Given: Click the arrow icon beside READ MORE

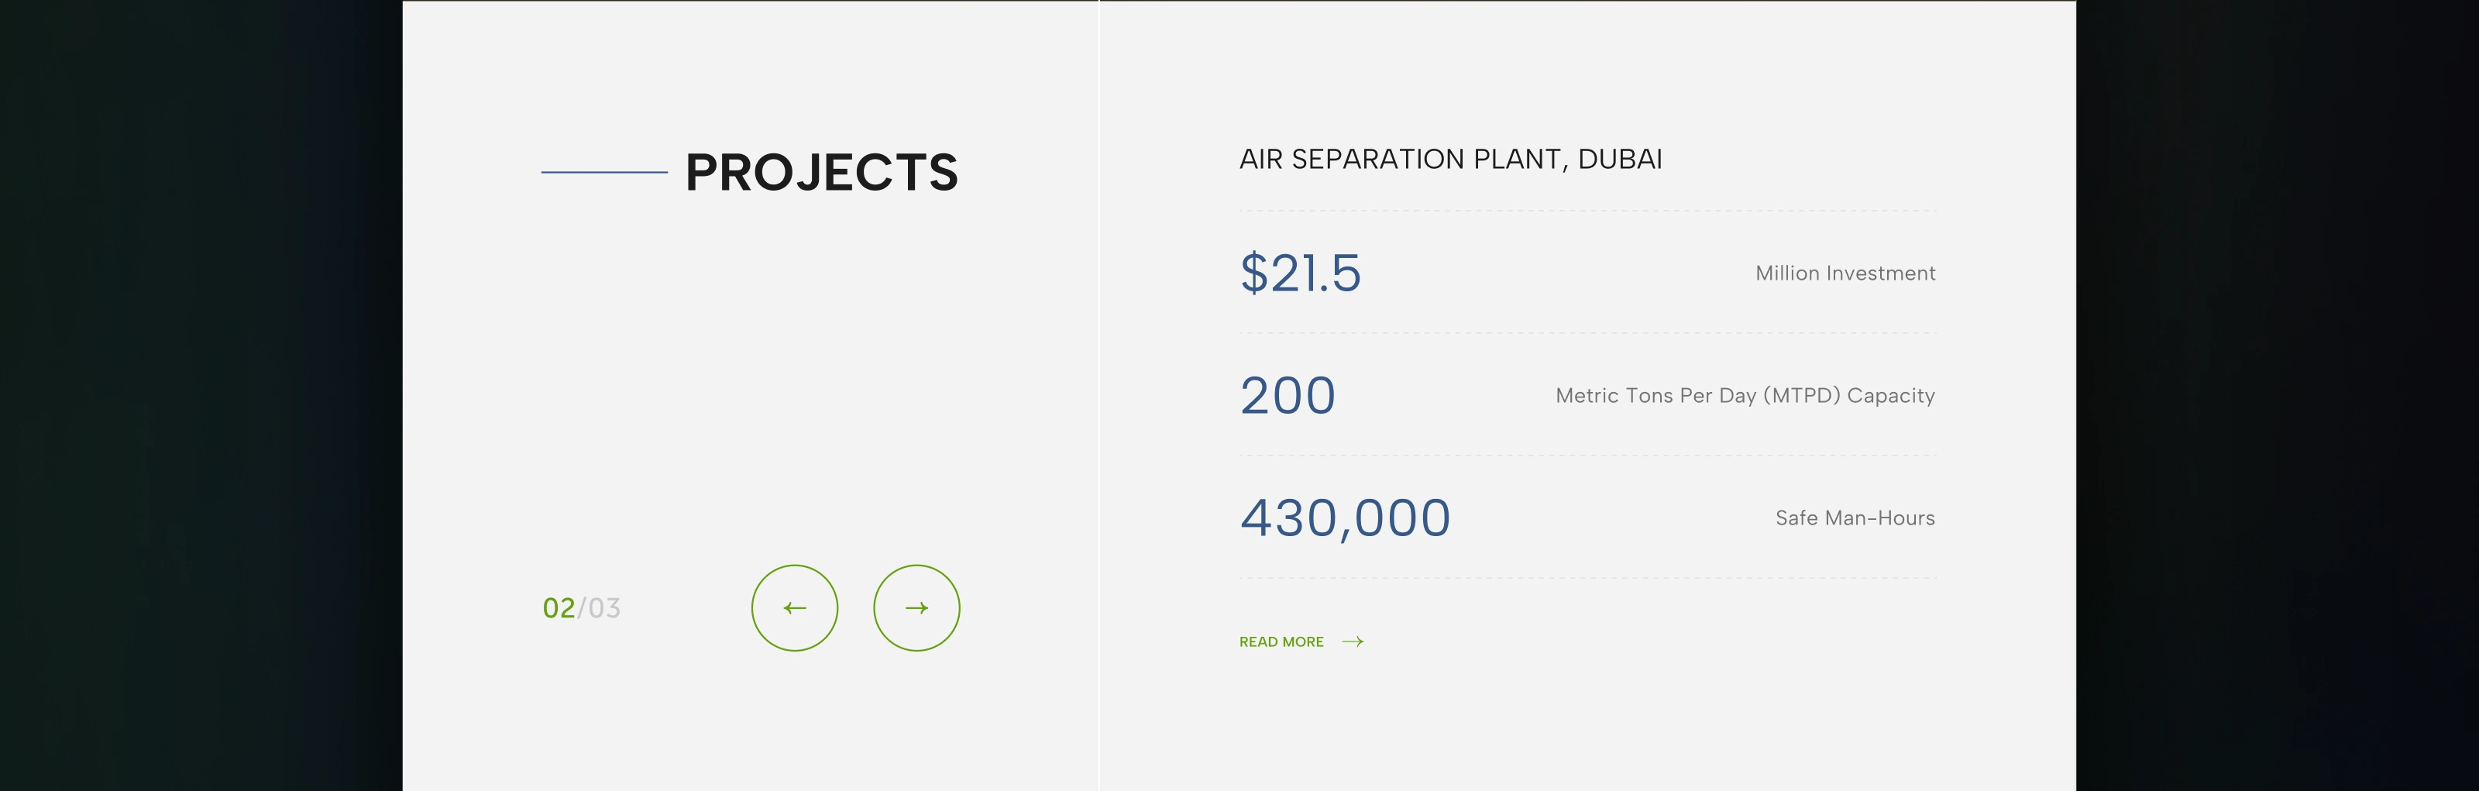Looking at the screenshot, I should 1352,641.
